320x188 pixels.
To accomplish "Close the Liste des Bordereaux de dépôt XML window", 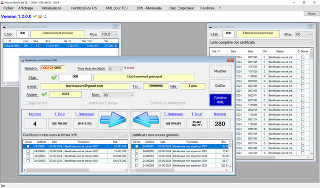I will click(115, 27).
